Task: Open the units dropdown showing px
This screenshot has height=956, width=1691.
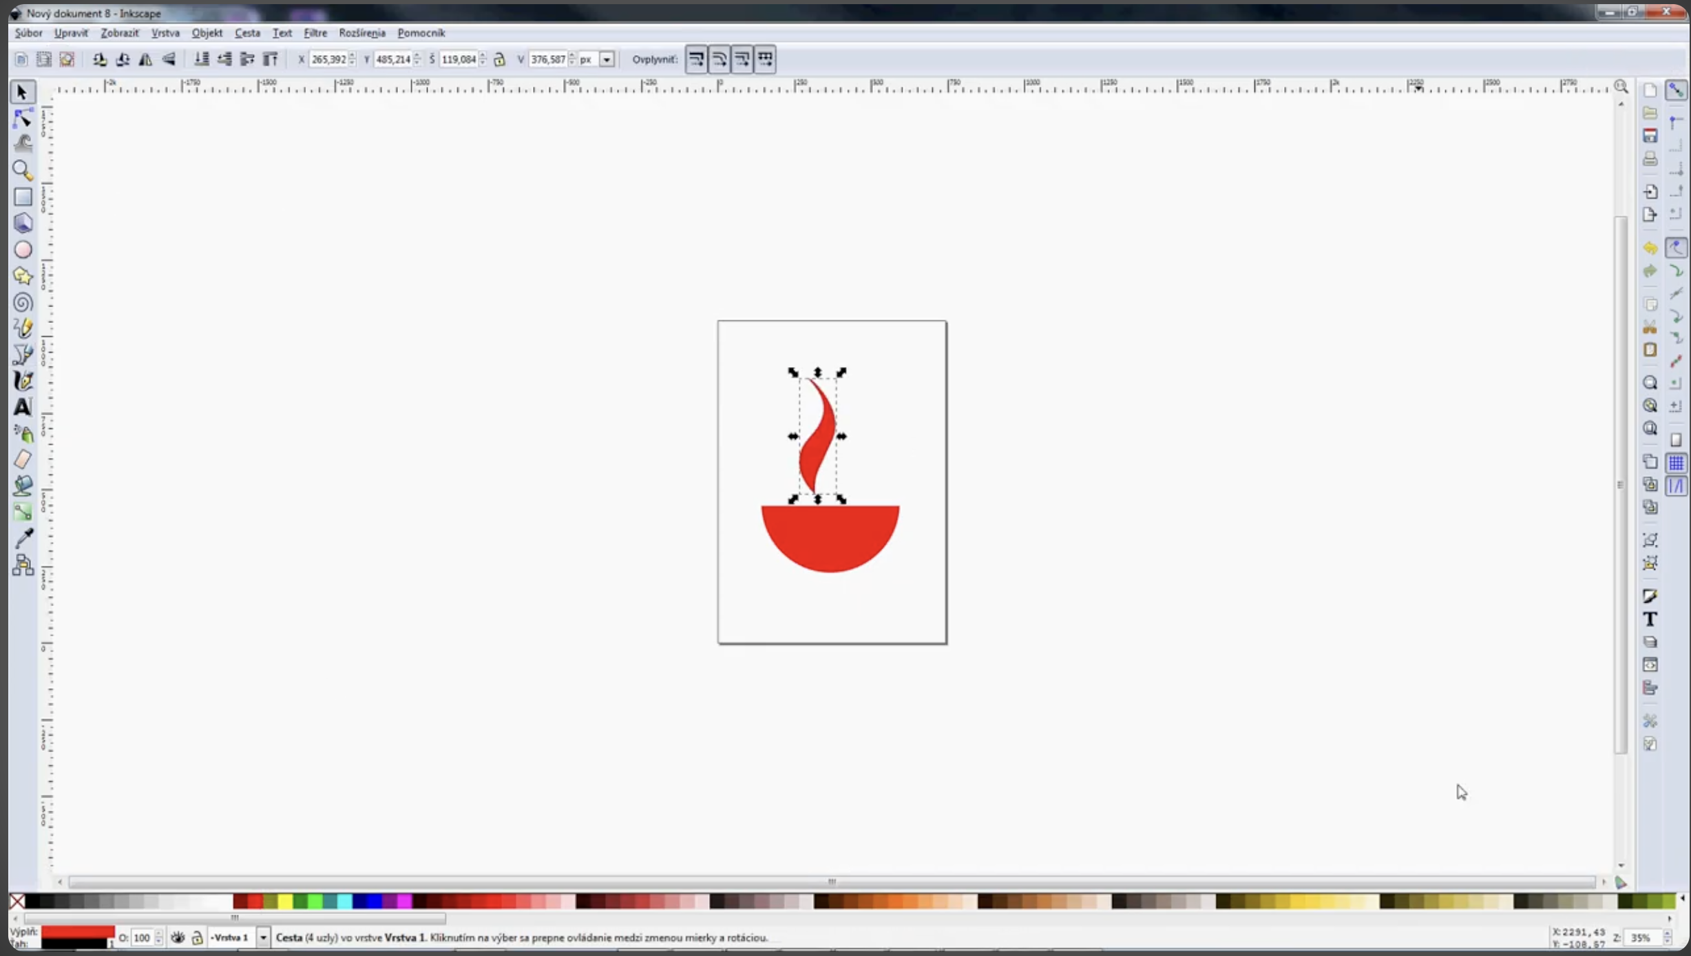Action: pos(606,59)
